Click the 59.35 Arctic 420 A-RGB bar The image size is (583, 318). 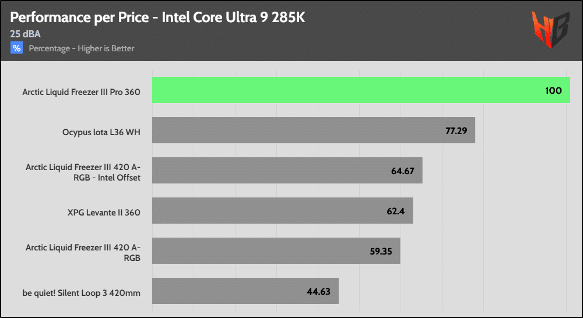point(268,251)
